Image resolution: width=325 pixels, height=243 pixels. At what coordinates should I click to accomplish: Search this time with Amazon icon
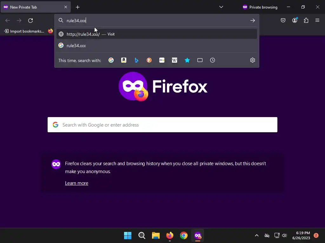124,60
